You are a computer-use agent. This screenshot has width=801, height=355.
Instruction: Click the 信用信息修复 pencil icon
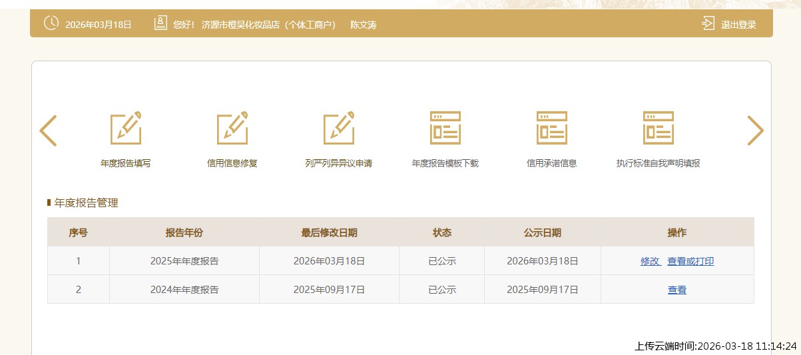coord(232,129)
